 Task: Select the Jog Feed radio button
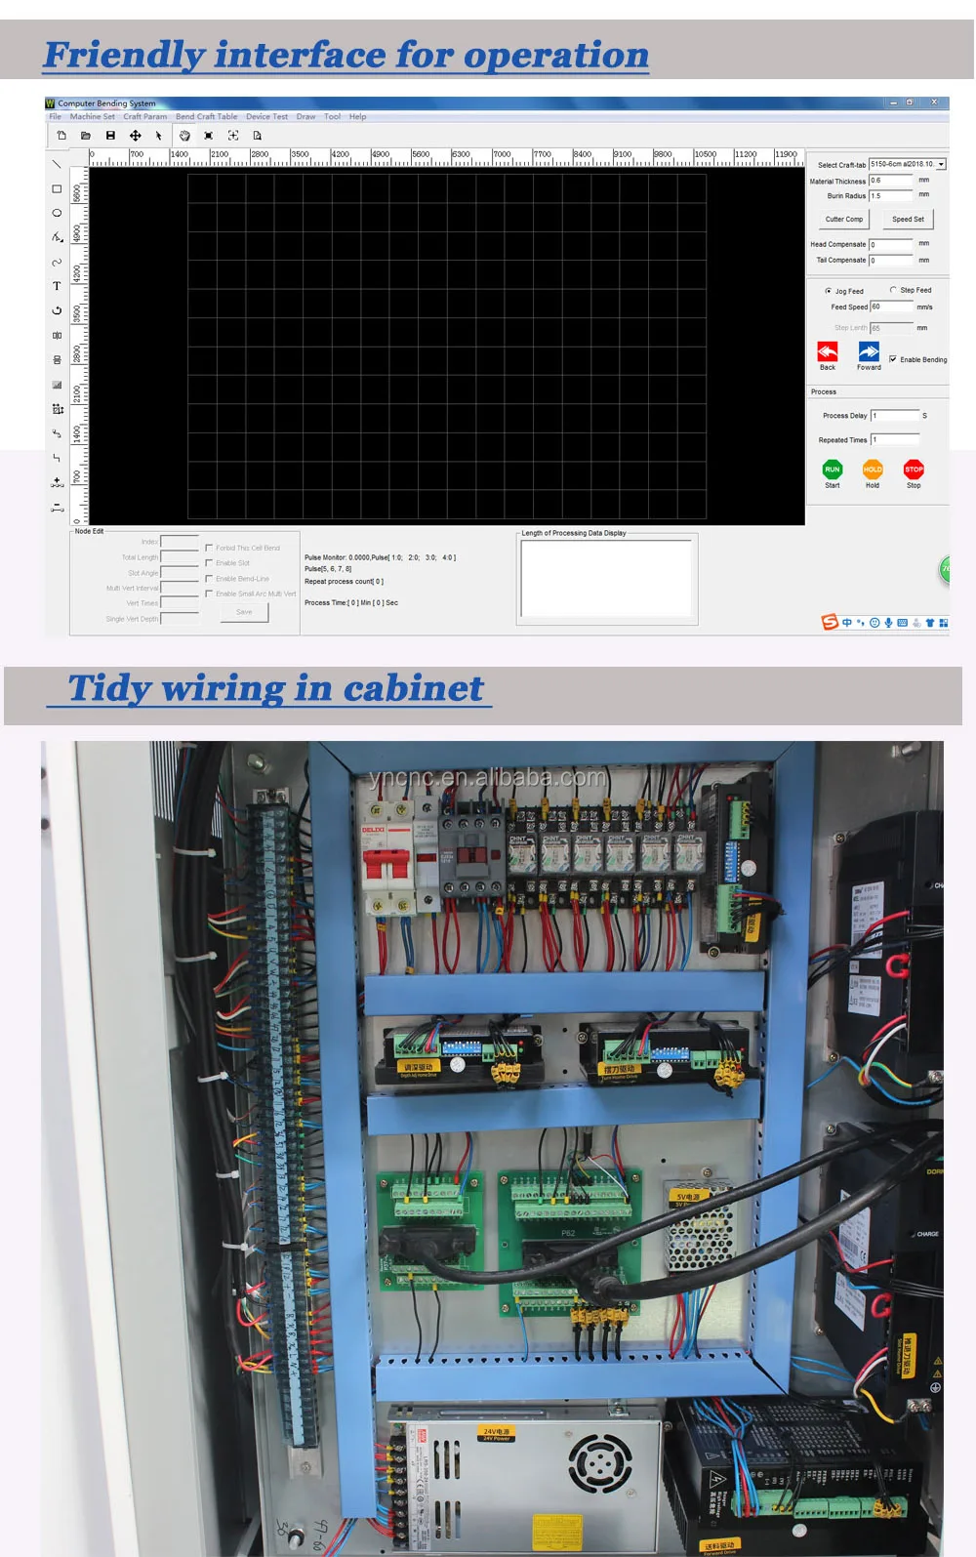(x=829, y=291)
